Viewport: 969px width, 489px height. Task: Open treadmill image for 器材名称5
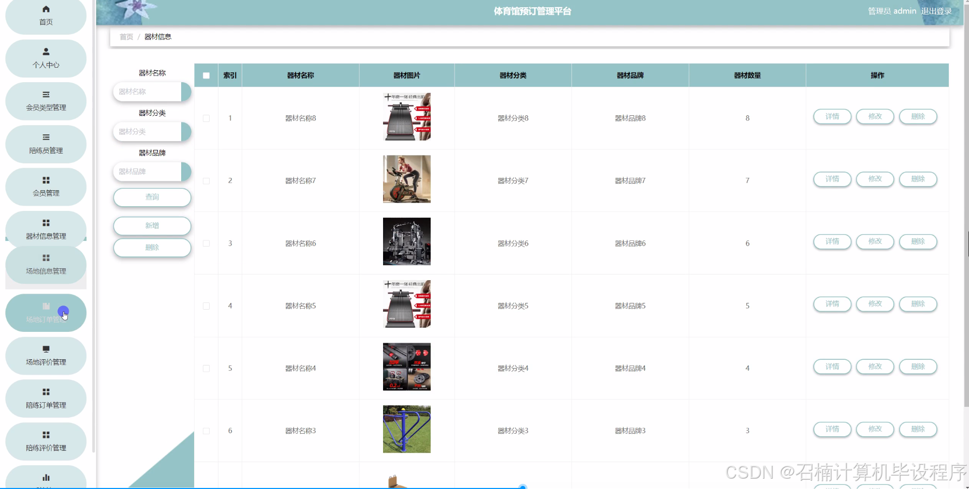407,304
